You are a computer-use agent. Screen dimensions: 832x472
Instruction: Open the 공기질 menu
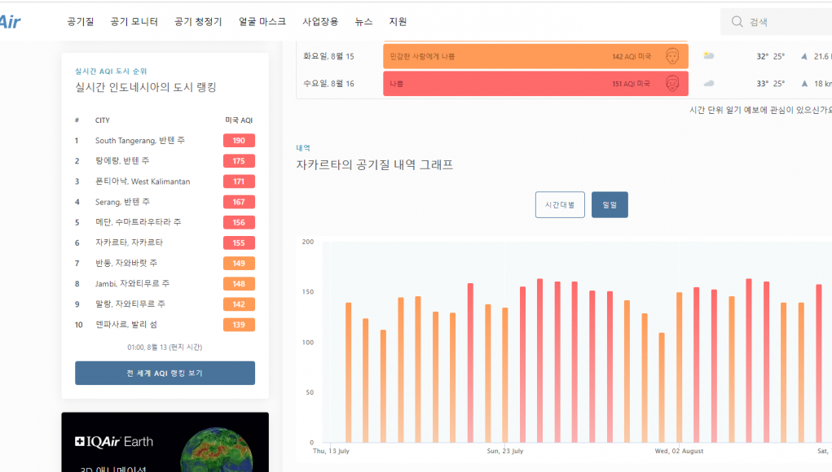tap(81, 22)
